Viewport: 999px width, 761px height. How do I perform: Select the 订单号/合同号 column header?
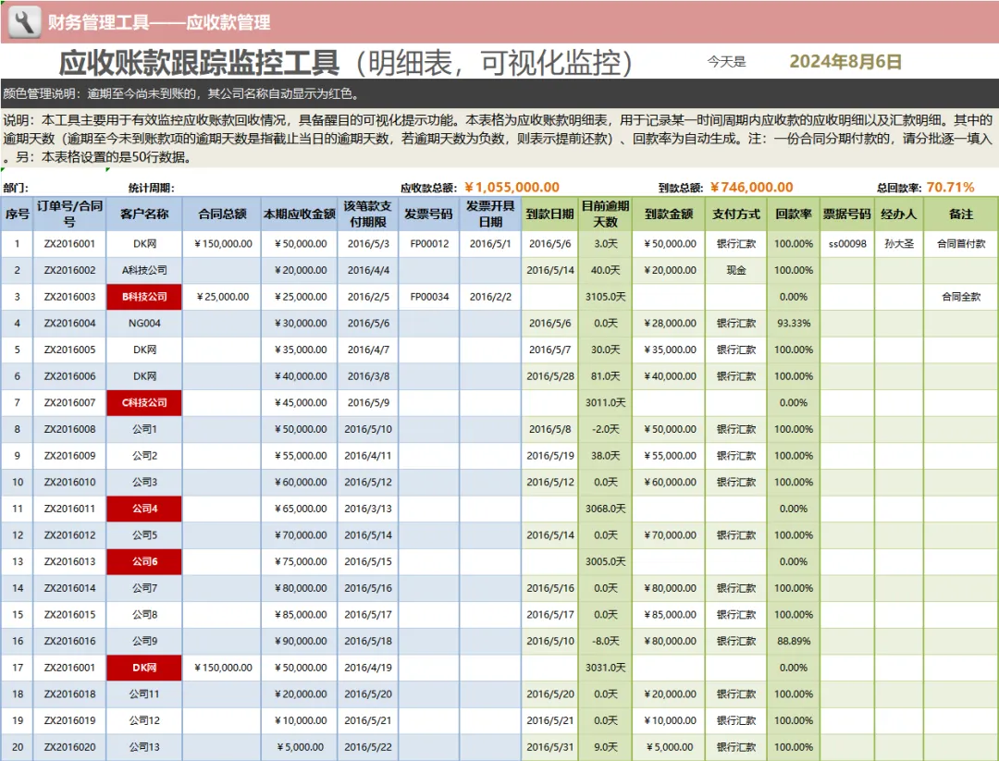[69, 214]
